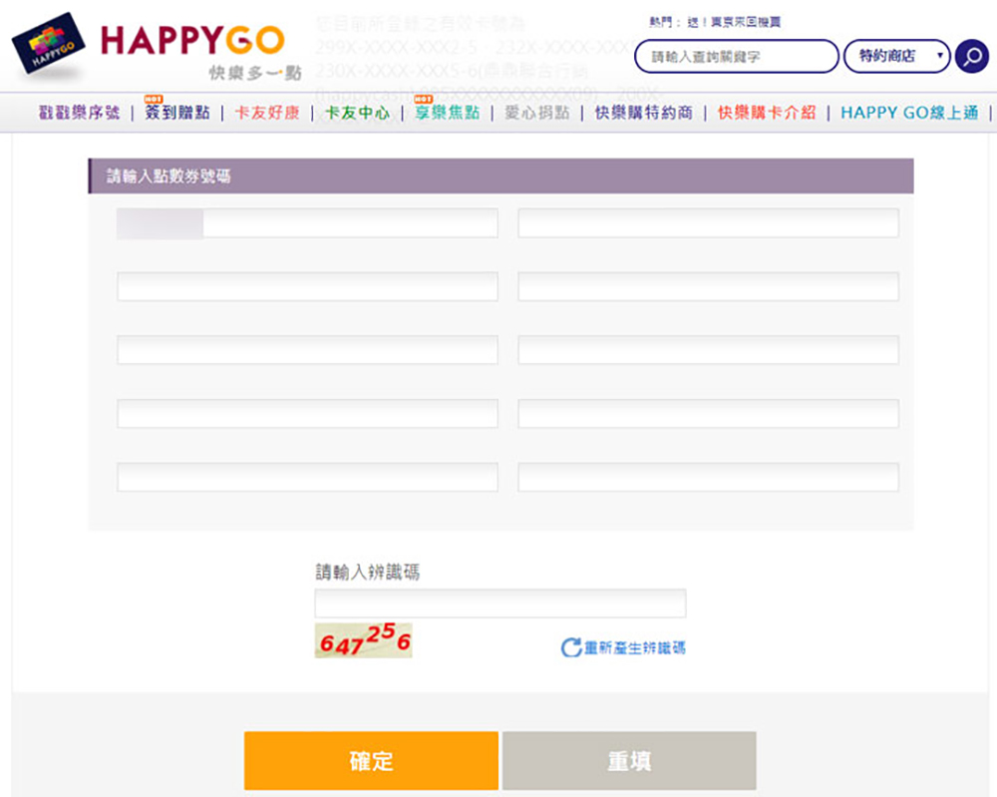The height and width of the screenshot is (797, 997).
Task: Open the 快樂購卡介紹 menu item
Action: (x=767, y=113)
